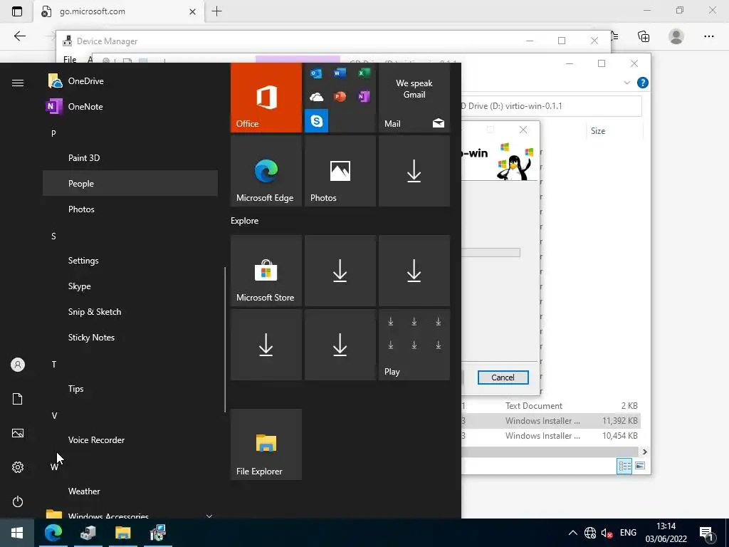Open Weather from app list
729x547 pixels.
pyautogui.click(x=130, y=491)
